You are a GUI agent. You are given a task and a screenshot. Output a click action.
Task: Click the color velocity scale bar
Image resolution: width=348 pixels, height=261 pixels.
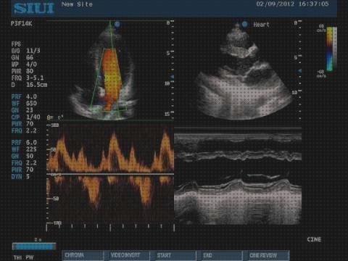click(329, 49)
